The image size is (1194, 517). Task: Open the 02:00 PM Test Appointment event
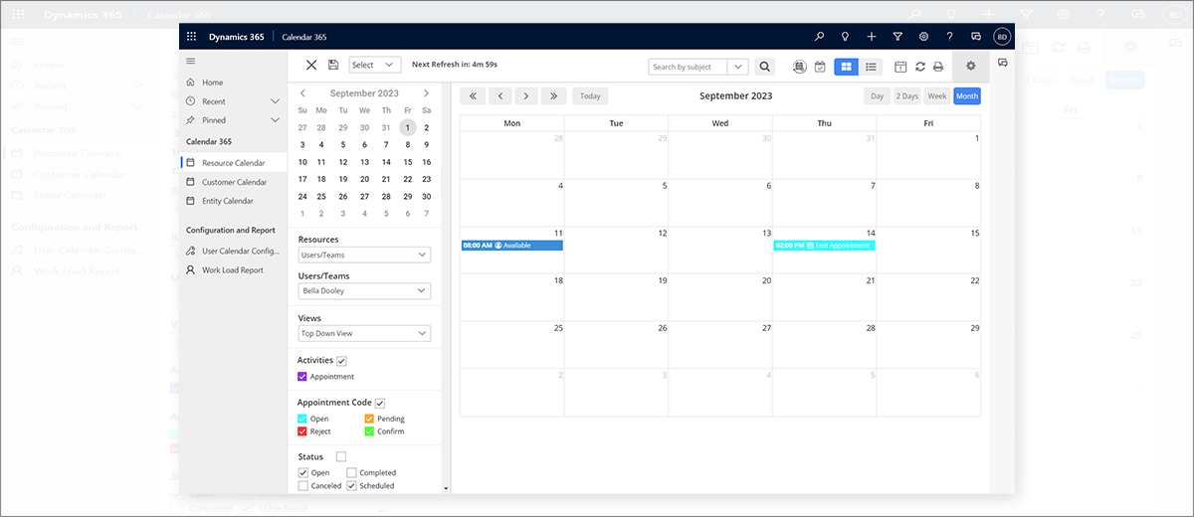[824, 246]
